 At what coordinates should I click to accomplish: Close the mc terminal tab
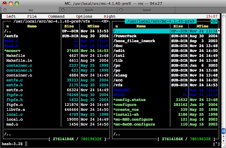(3, 10)
